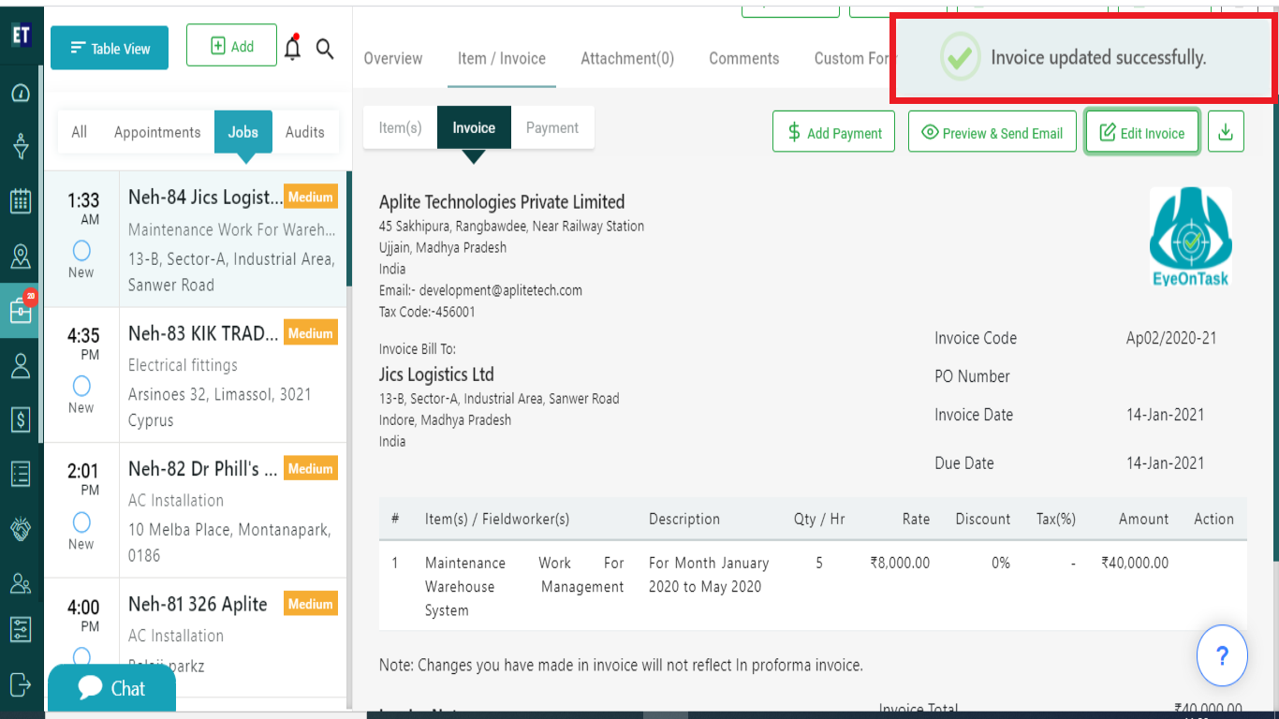Image resolution: width=1279 pixels, height=719 pixels.
Task: Click Medium priority badge on Neh-82
Action: tap(311, 469)
